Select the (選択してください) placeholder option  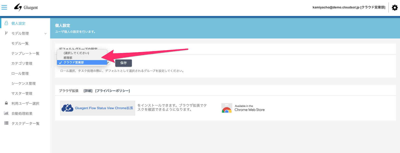[76, 53]
